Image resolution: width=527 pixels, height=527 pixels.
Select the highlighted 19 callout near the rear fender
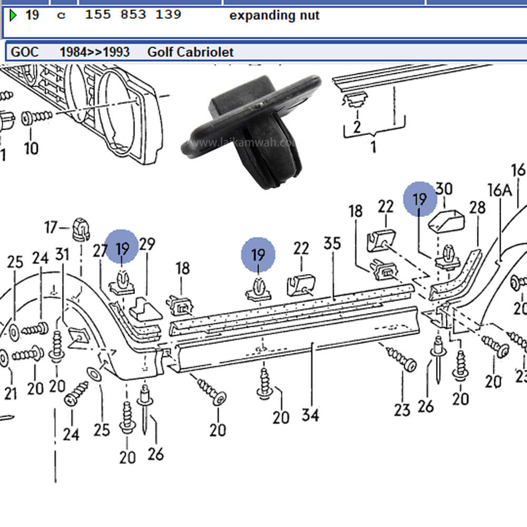pos(419,199)
